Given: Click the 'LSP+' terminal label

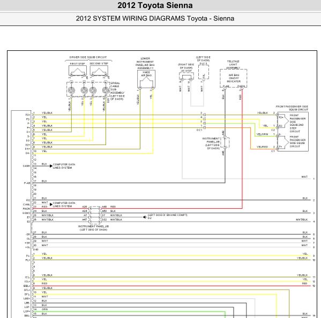Looking at the screenshot, I should pos(27,312).
